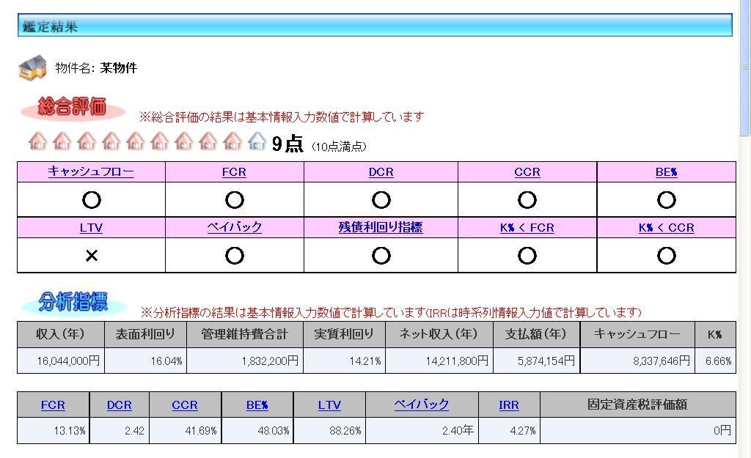751x458 pixels.
Task: Click the house icon beside 物件名
Action: (32, 67)
